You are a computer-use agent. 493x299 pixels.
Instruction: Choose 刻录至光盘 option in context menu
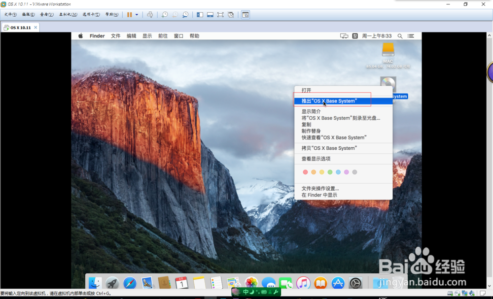(x=343, y=118)
